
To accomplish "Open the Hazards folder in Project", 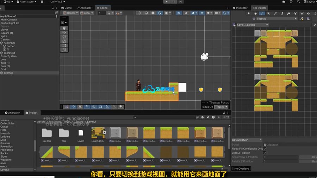I will coord(5,134).
